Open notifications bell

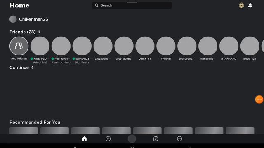[250, 5]
